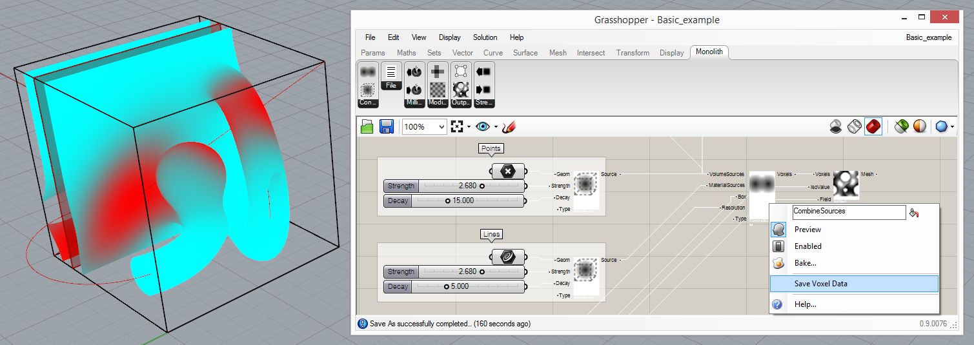
Task: Click the CombineSources blurred component on canvas
Action: (x=762, y=185)
